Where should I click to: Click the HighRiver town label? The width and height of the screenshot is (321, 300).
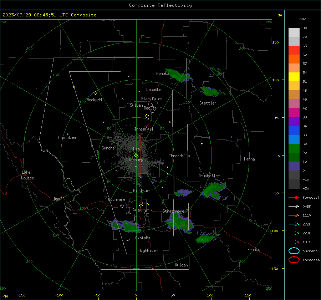pos(148,250)
